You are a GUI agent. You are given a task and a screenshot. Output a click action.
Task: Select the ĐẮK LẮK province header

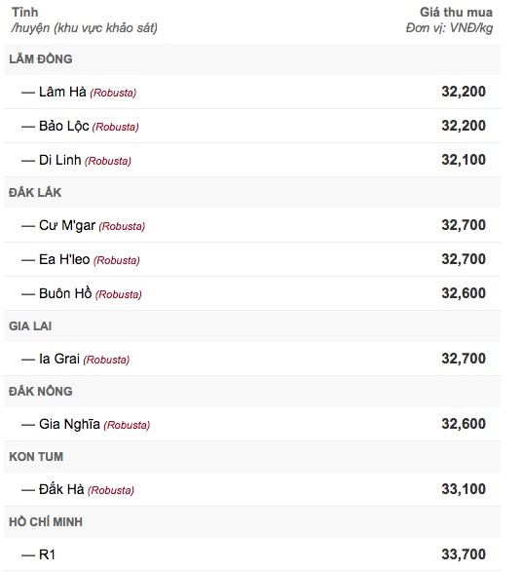[x=35, y=193]
